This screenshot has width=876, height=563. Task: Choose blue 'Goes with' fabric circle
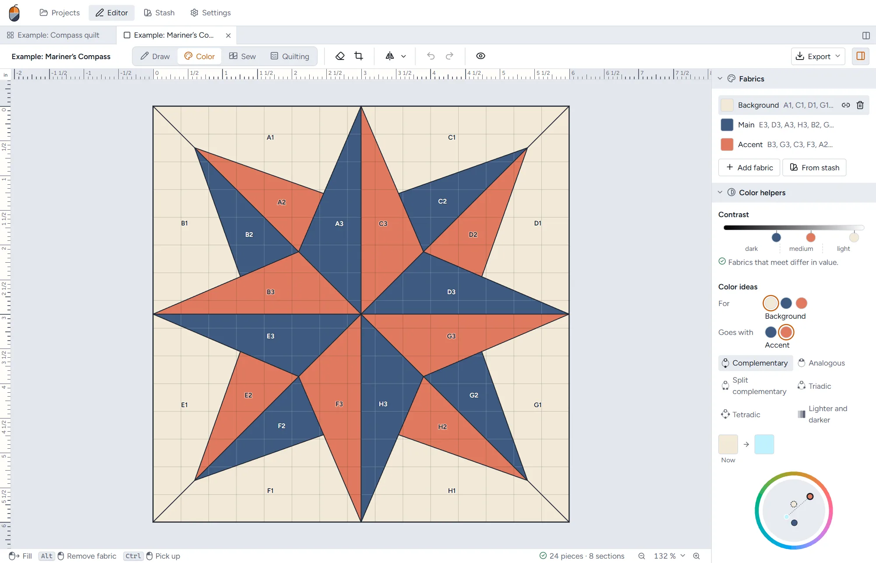770,332
